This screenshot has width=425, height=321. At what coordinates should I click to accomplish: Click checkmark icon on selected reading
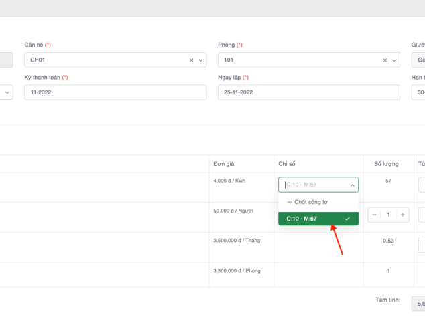coord(347,219)
